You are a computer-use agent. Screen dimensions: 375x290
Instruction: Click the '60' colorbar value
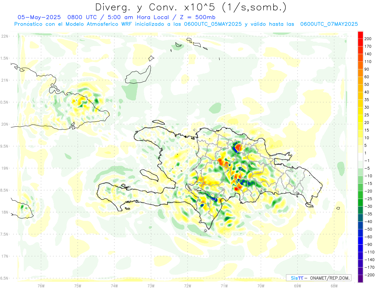(x=367, y=77)
